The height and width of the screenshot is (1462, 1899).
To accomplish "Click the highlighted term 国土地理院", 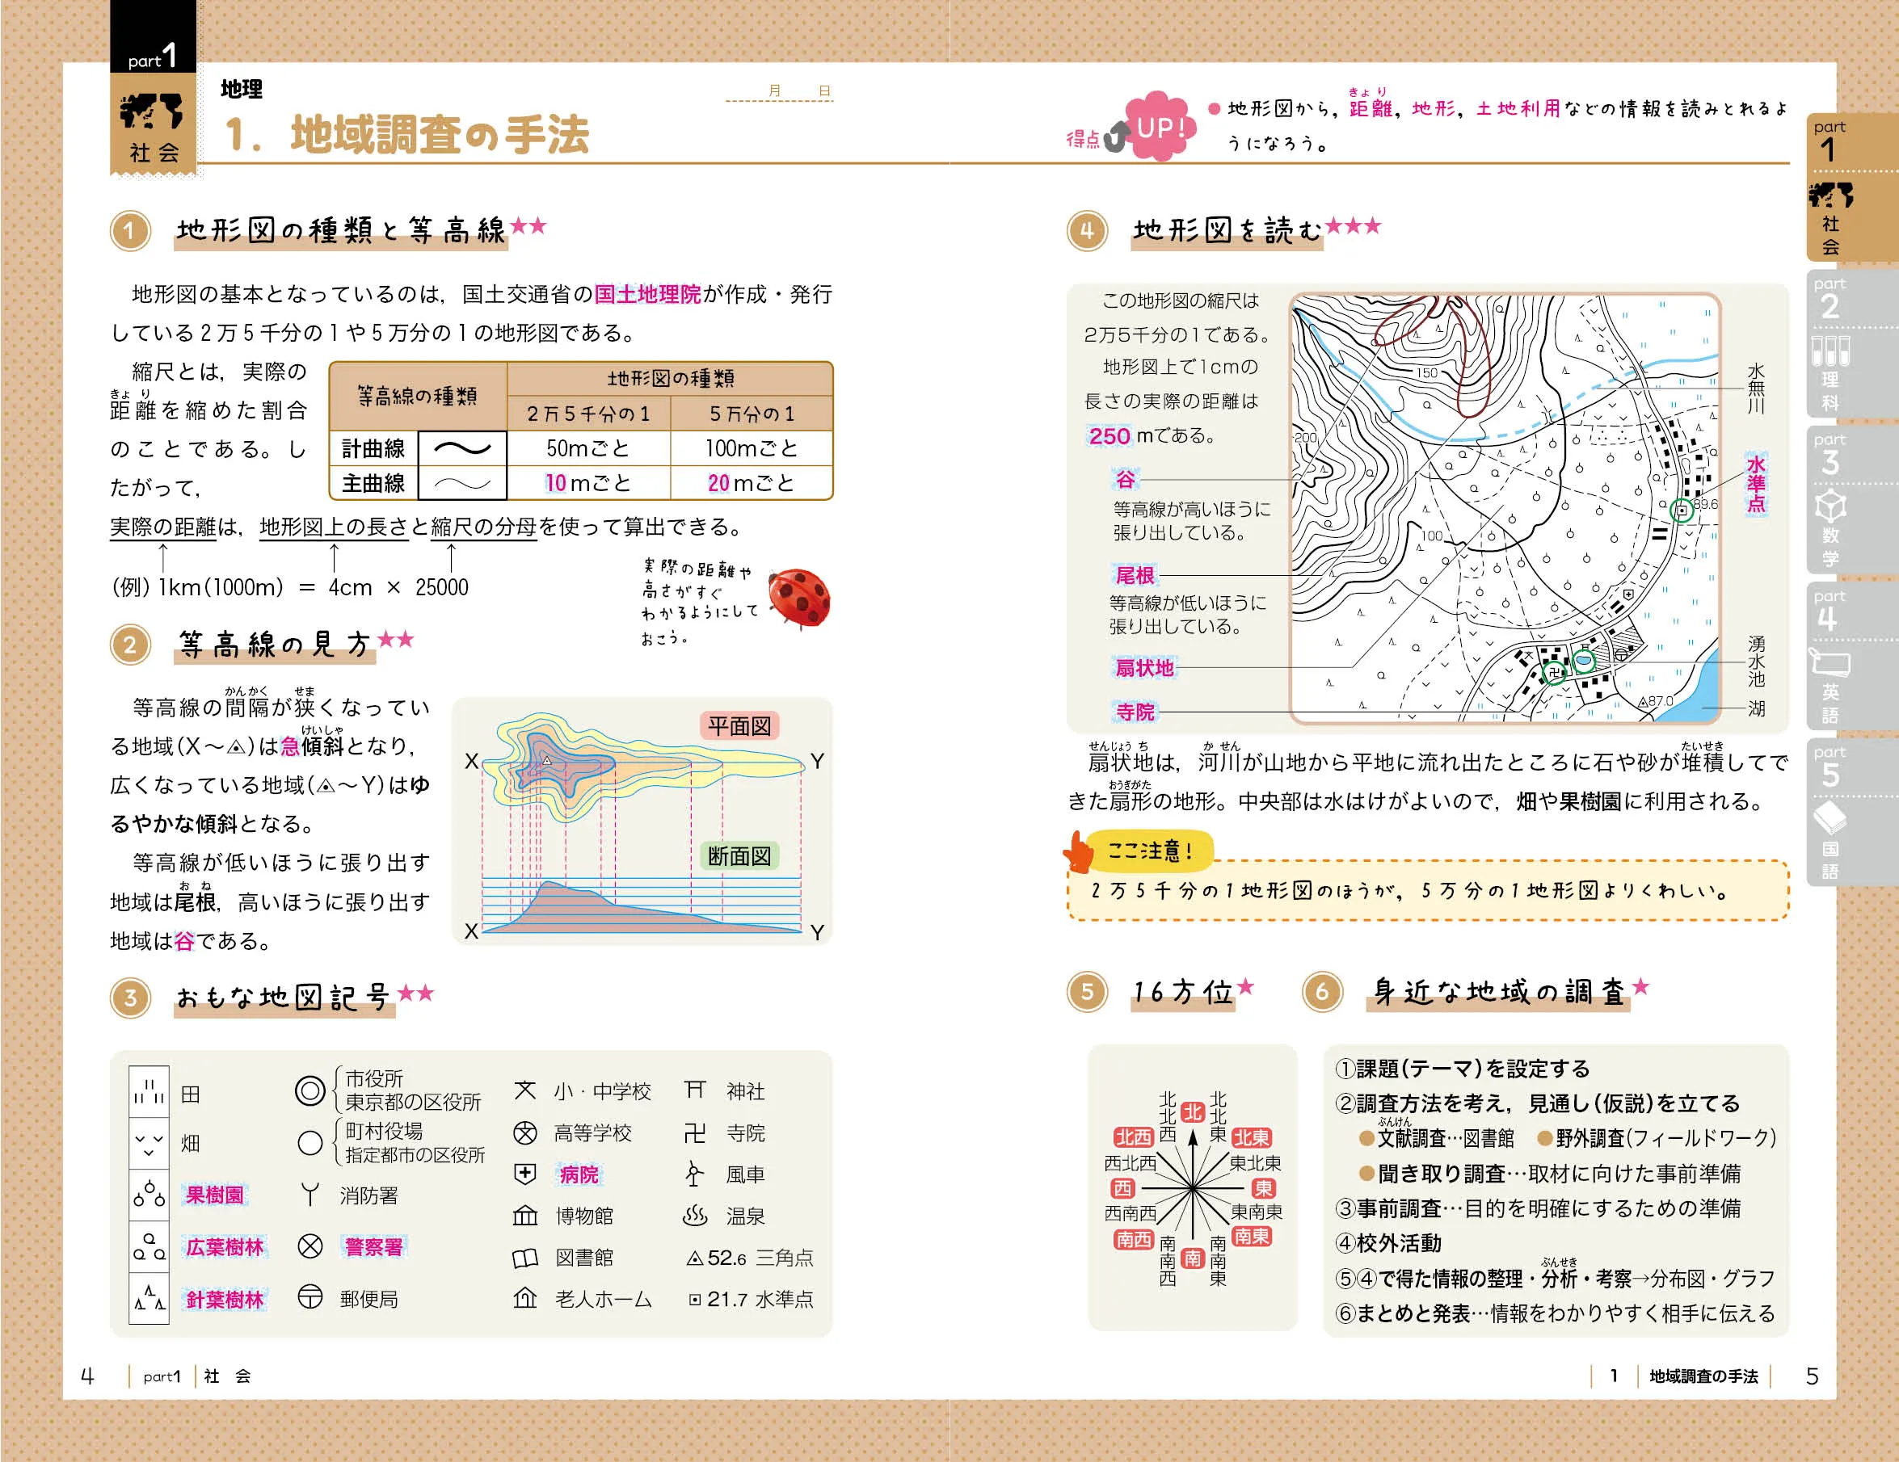I will coord(647,295).
